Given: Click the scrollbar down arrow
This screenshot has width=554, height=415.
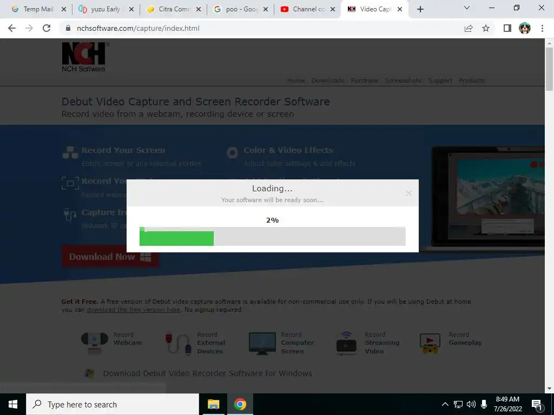Looking at the screenshot, I should tap(549, 389).
